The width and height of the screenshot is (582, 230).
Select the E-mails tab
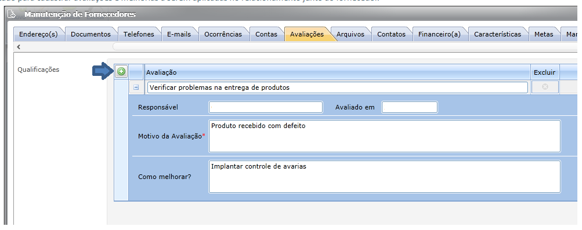[x=179, y=34]
